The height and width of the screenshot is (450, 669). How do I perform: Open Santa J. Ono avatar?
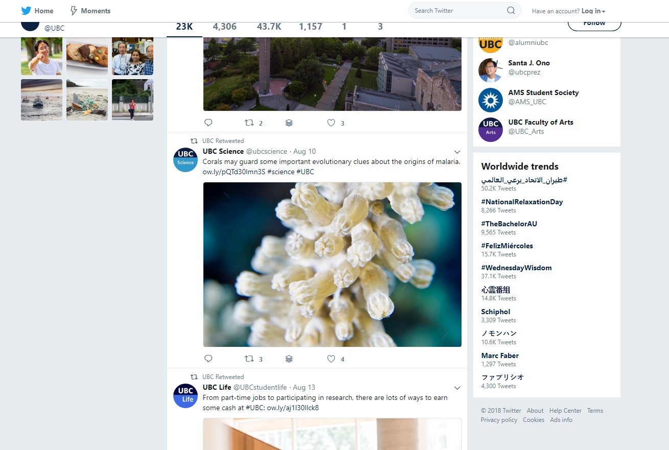point(491,70)
